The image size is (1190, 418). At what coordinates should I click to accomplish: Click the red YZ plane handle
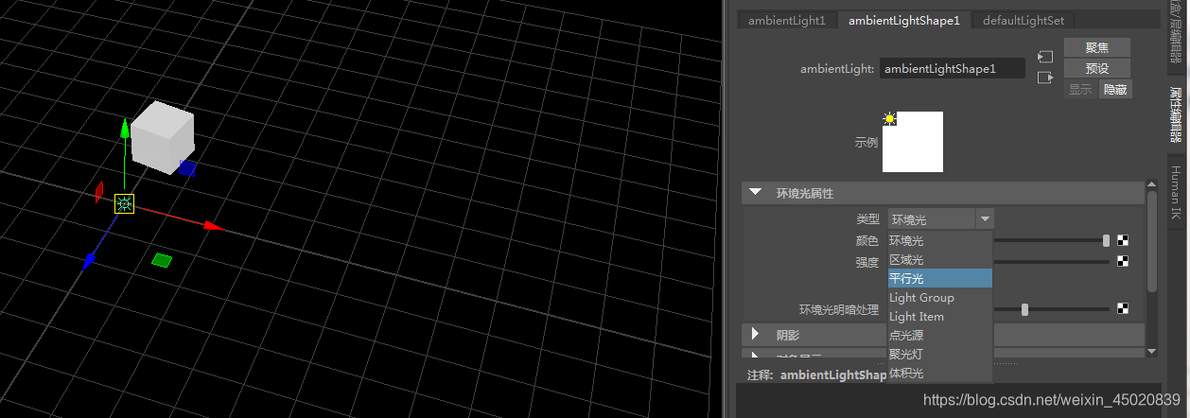click(99, 192)
